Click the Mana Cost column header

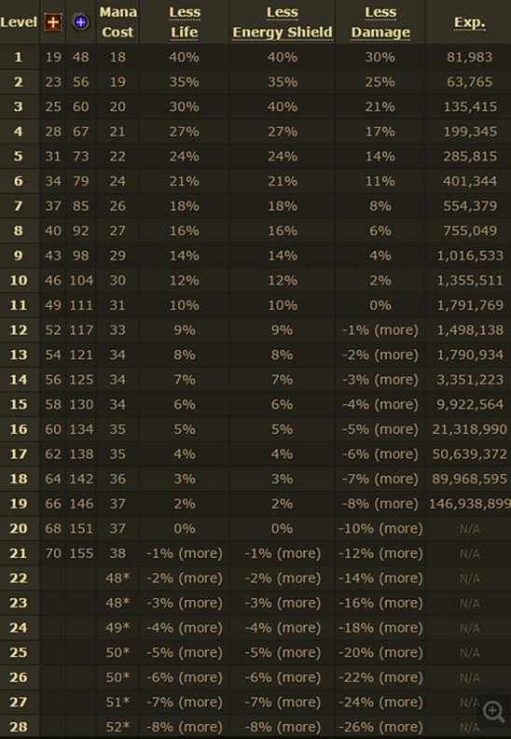(117, 22)
